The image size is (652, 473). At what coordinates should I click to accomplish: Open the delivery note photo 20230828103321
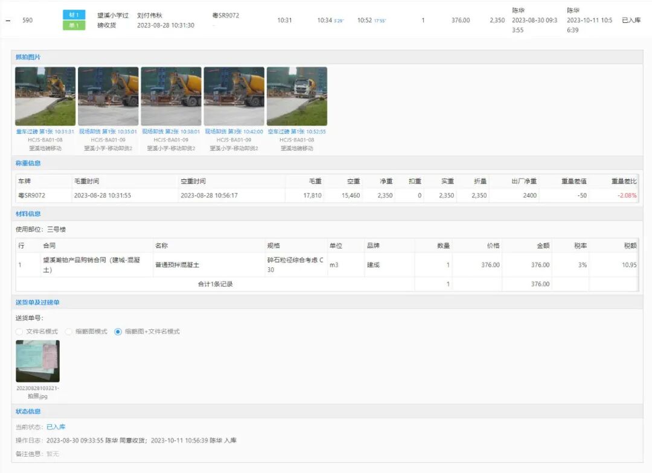pyautogui.click(x=37, y=361)
